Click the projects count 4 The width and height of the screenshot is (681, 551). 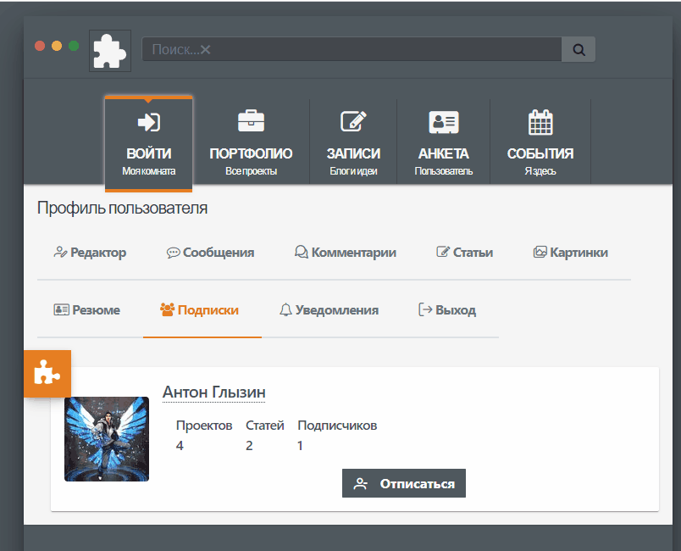(180, 445)
